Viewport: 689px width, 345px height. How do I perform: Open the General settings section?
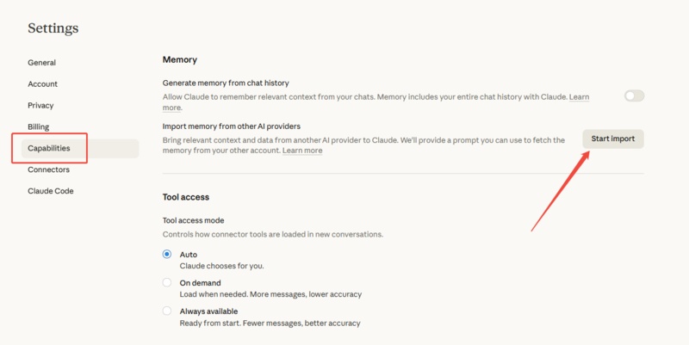41,63
